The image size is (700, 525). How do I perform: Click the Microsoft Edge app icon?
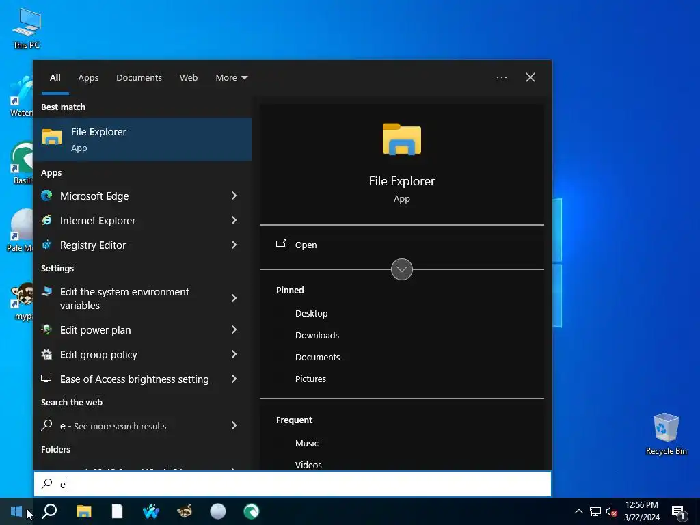(46, 196)
